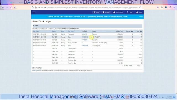
Task: Click the User column header
Action: [x=63, y=31]
